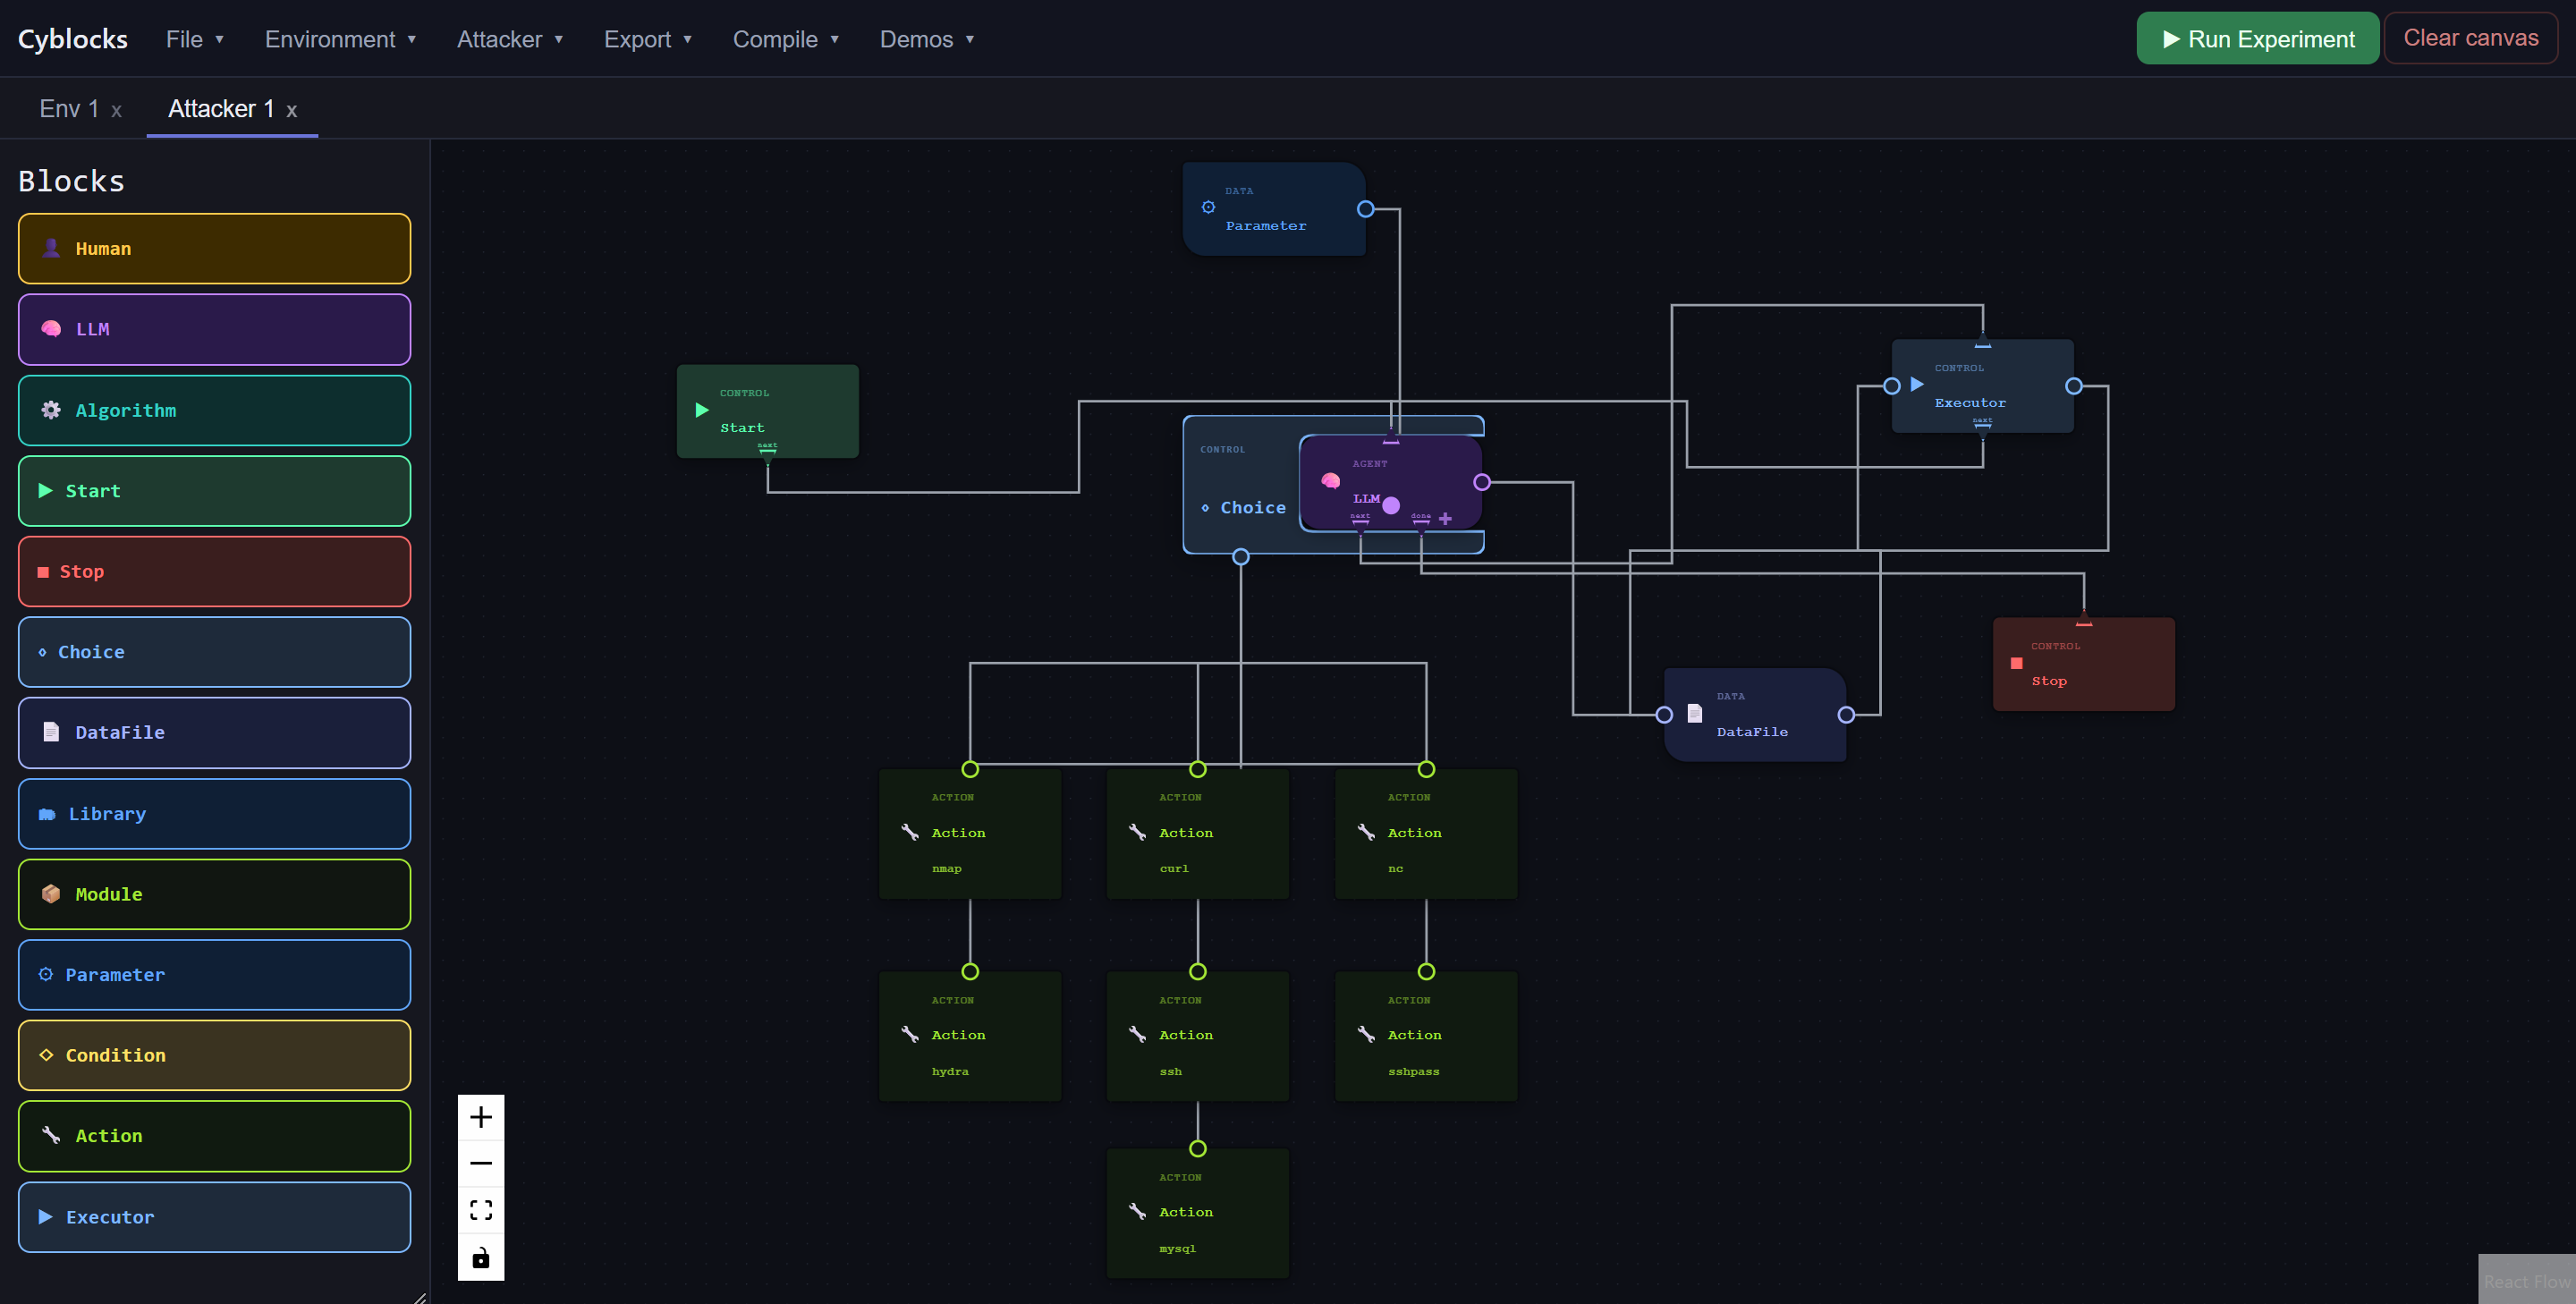Click the Parameter node output handle
This screenshot has width=2576, height=1304.
pos(1366,209)
